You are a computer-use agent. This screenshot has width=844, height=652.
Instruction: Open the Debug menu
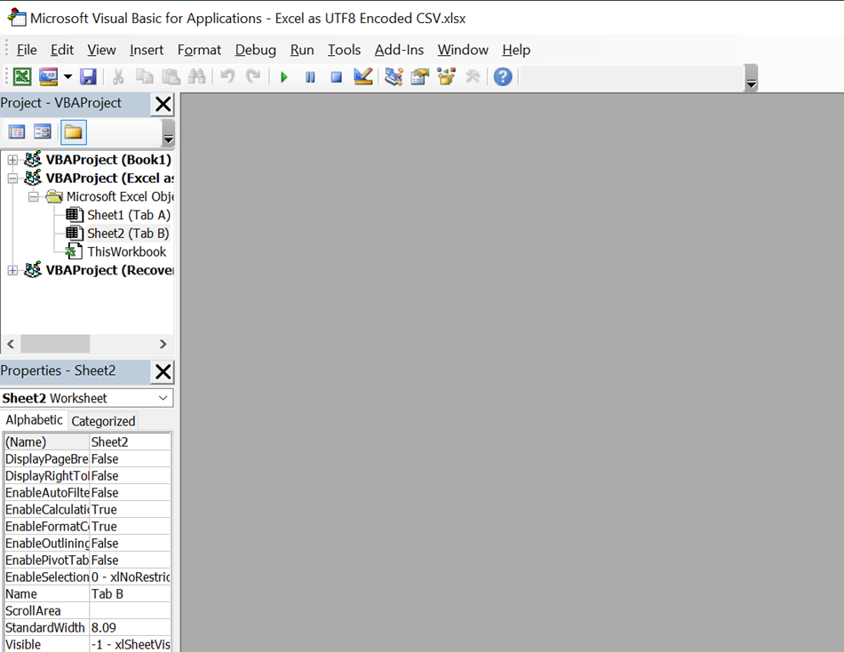[x=255, y=50]
